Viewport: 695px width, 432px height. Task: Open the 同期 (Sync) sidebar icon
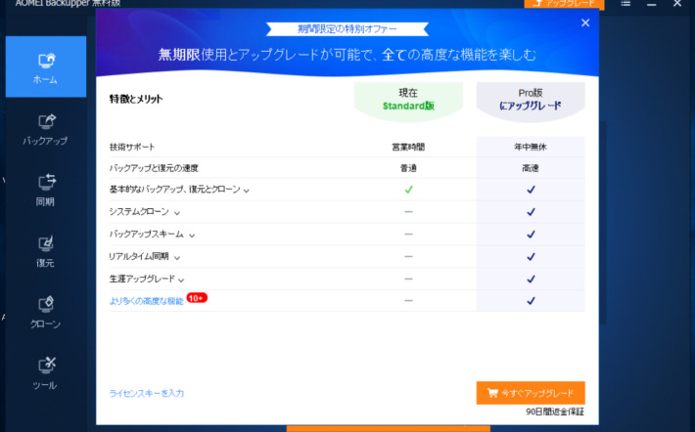click(46, 189)
